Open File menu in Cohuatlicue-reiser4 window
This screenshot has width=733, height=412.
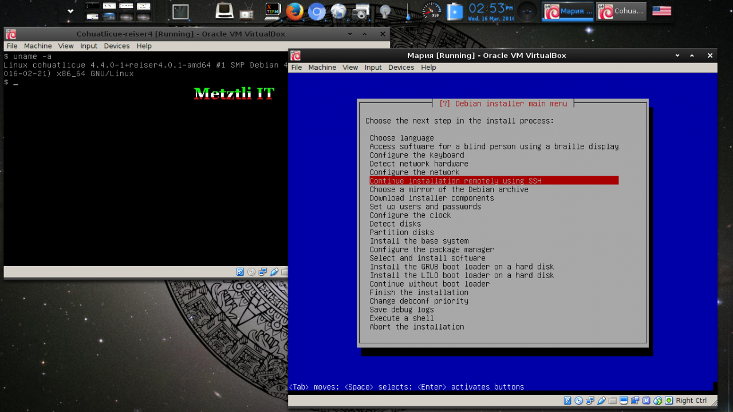point(12,46)
